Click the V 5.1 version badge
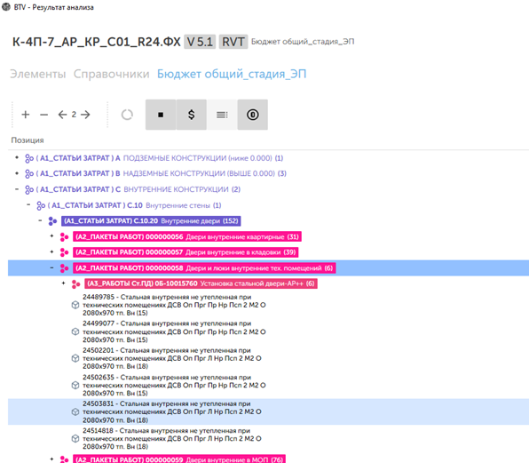Screen dimensions: 529x463 click(200, 42)
